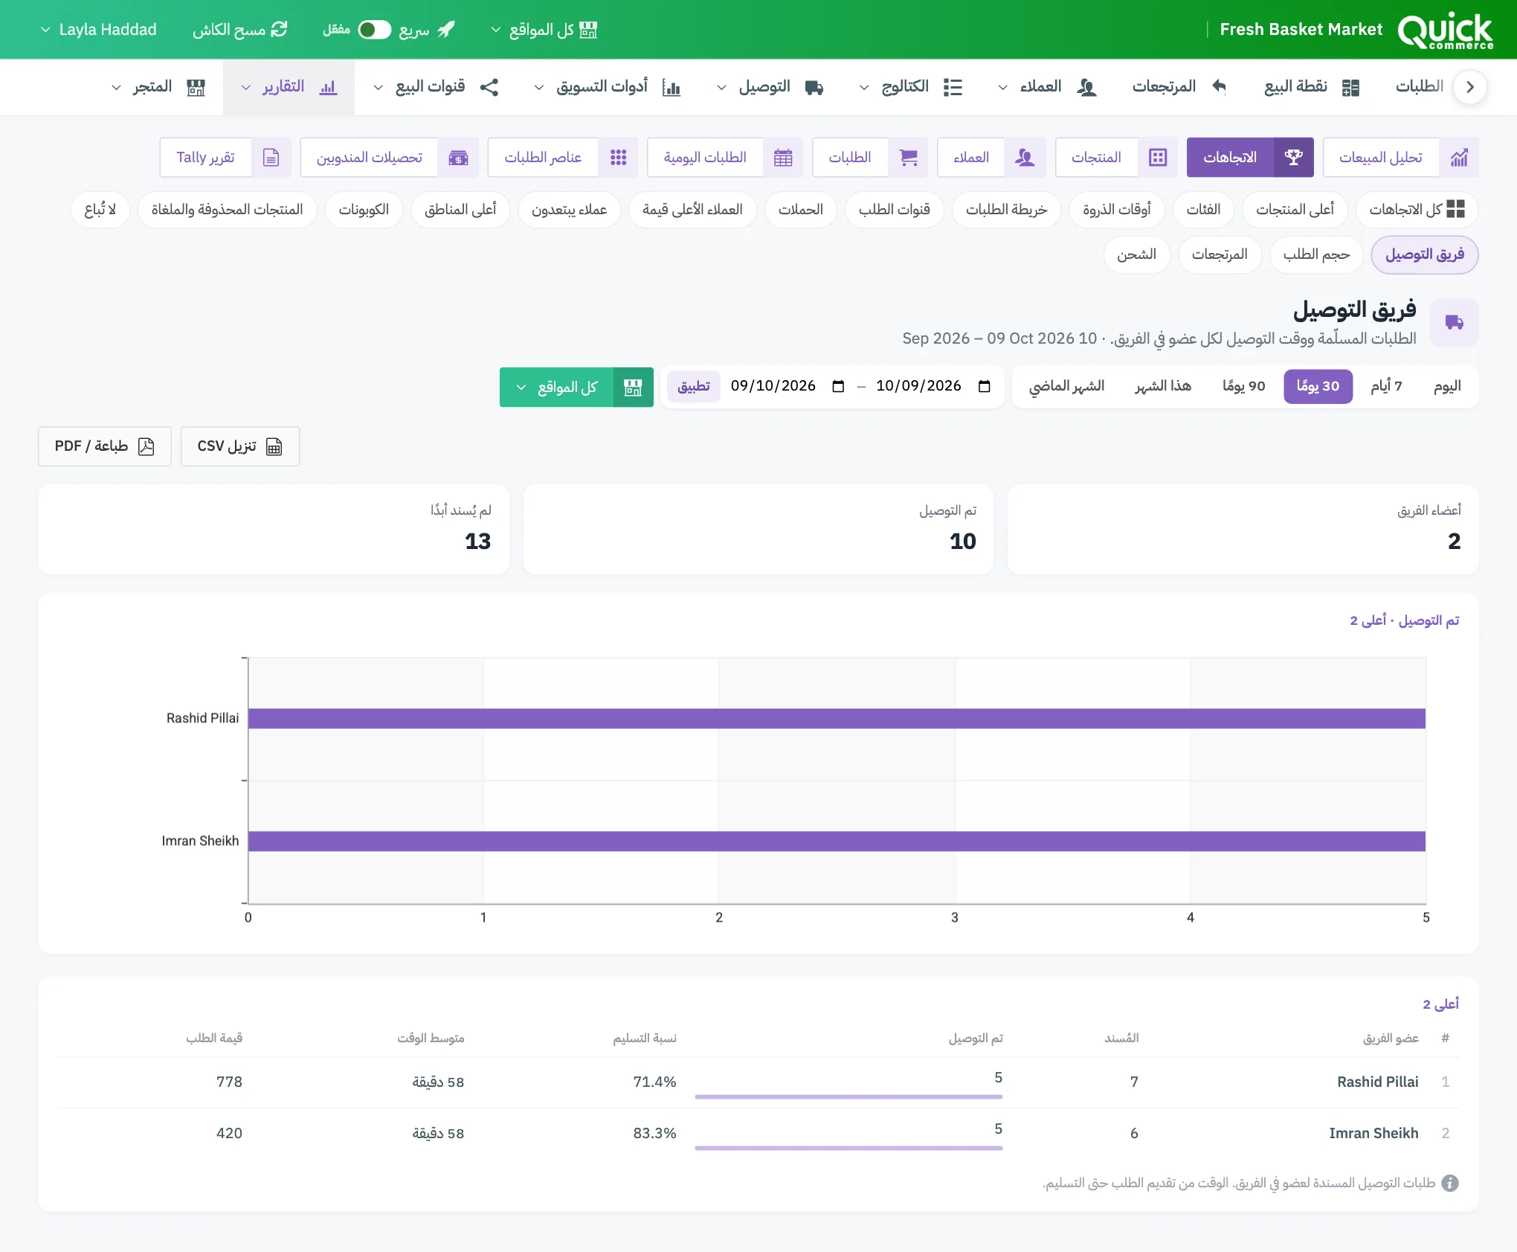Select the أوقات الذروة pill

click(1117, 210)
